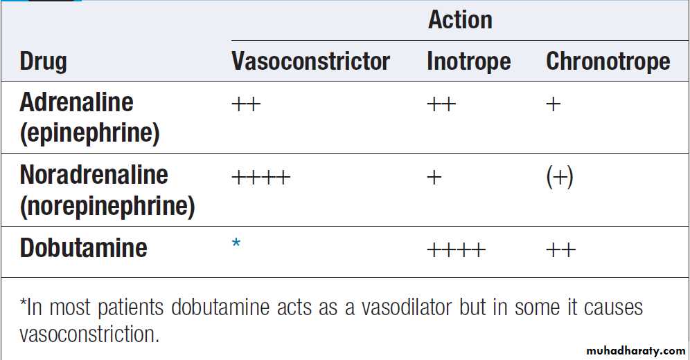Viewport: 690px width, 360px height.
Task: Select the "Inotrope" column heading
Action: [468, 61]
